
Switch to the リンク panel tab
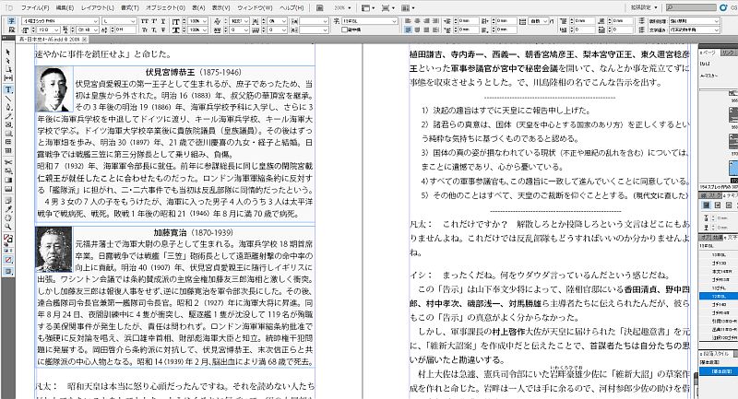pyautogui.click(x=728, y=53)
